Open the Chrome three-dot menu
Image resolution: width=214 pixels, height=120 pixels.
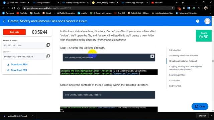click(211, 8)
